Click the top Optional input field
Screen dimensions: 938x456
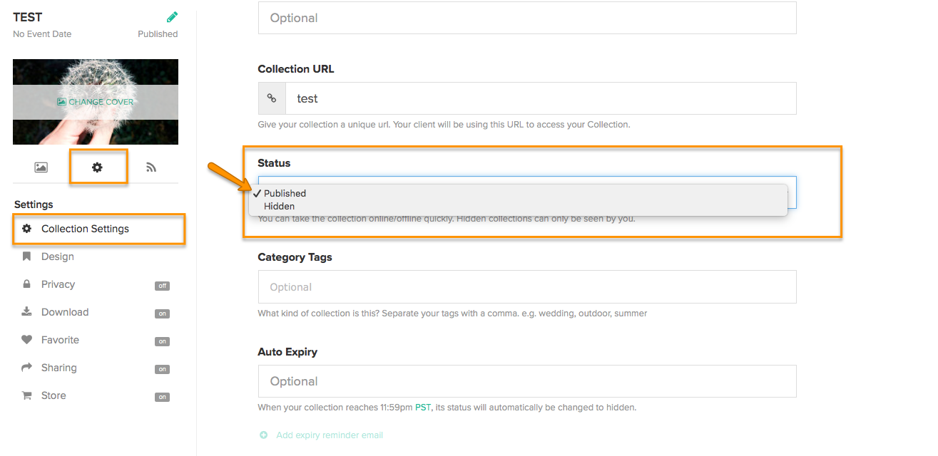pyautogui.click(x=527, y=18)
